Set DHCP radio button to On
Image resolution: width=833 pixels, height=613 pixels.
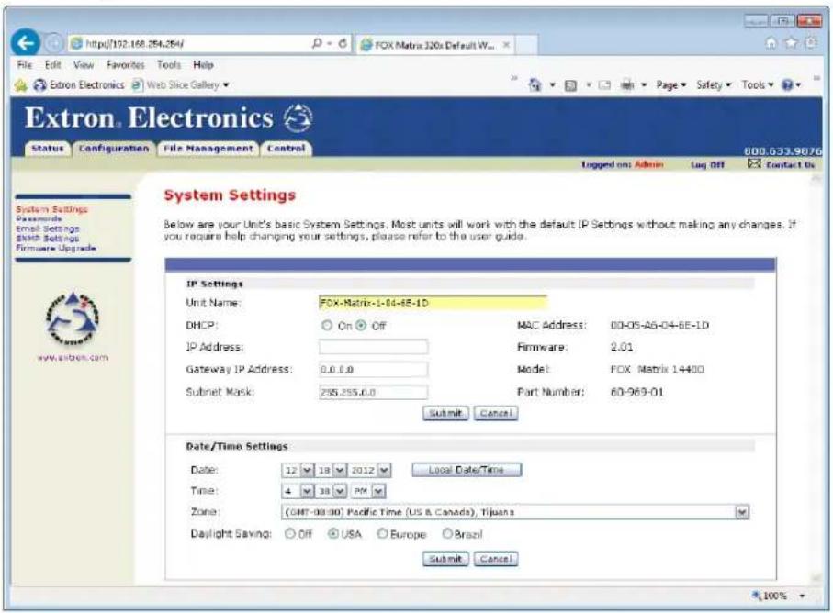[x=327, y=326]
